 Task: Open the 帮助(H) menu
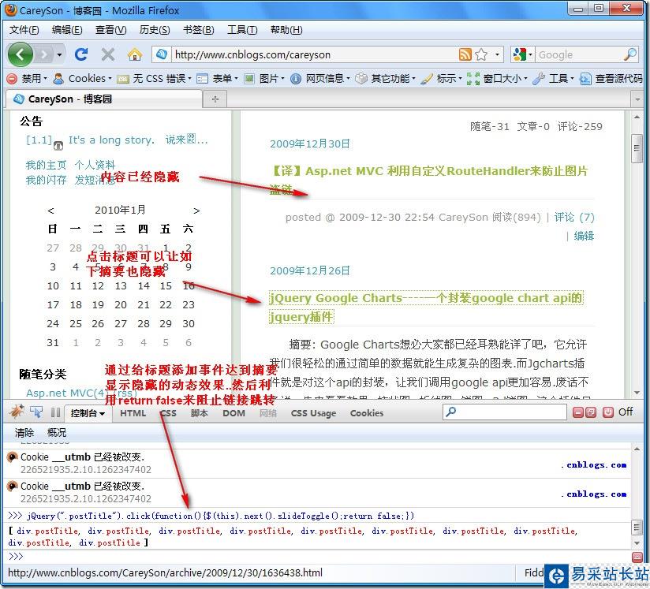pyautogui.click(x=286, y=30)
